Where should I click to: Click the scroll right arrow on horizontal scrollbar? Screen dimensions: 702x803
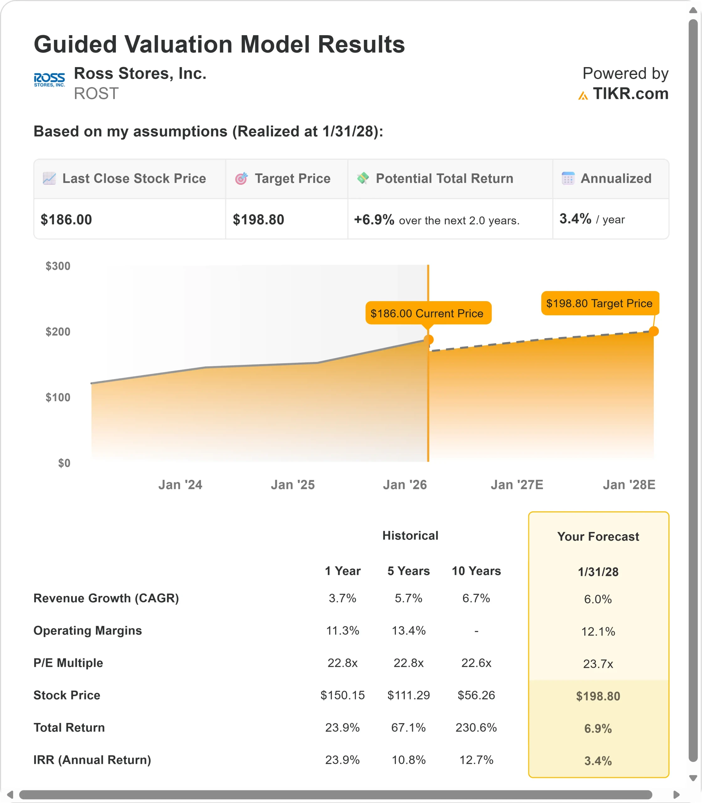(676, 795)
